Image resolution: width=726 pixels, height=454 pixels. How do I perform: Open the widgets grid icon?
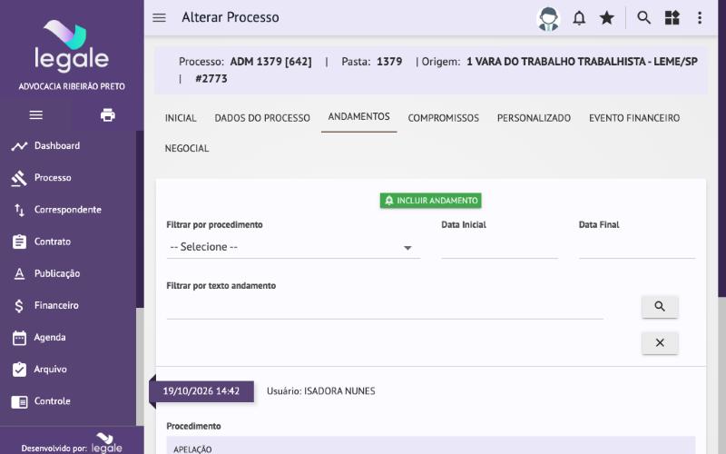click(672, 17)
